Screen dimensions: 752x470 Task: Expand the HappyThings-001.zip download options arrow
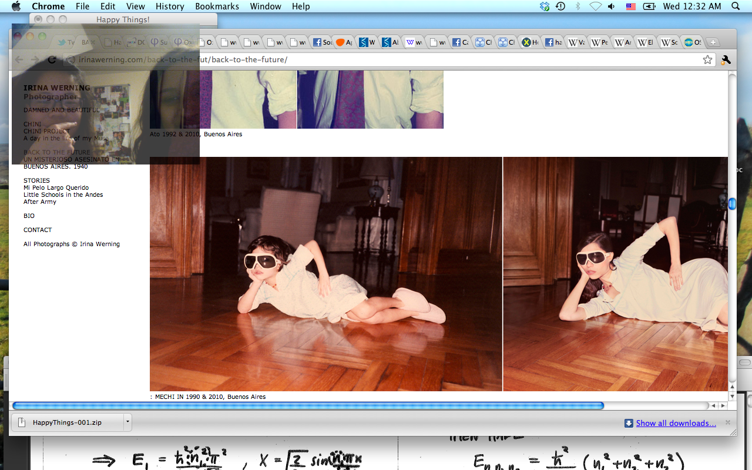tap(127, 422)
